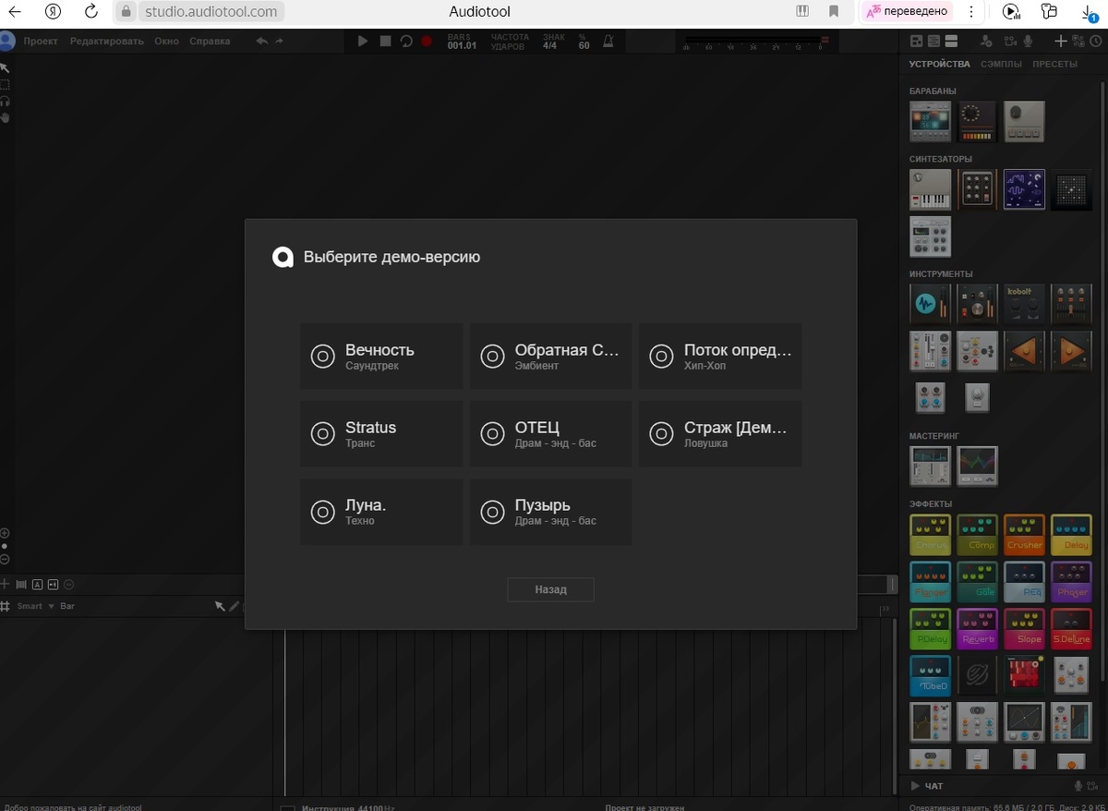
Task: Add the Flanger effect pedal
Action: point(931,582)
